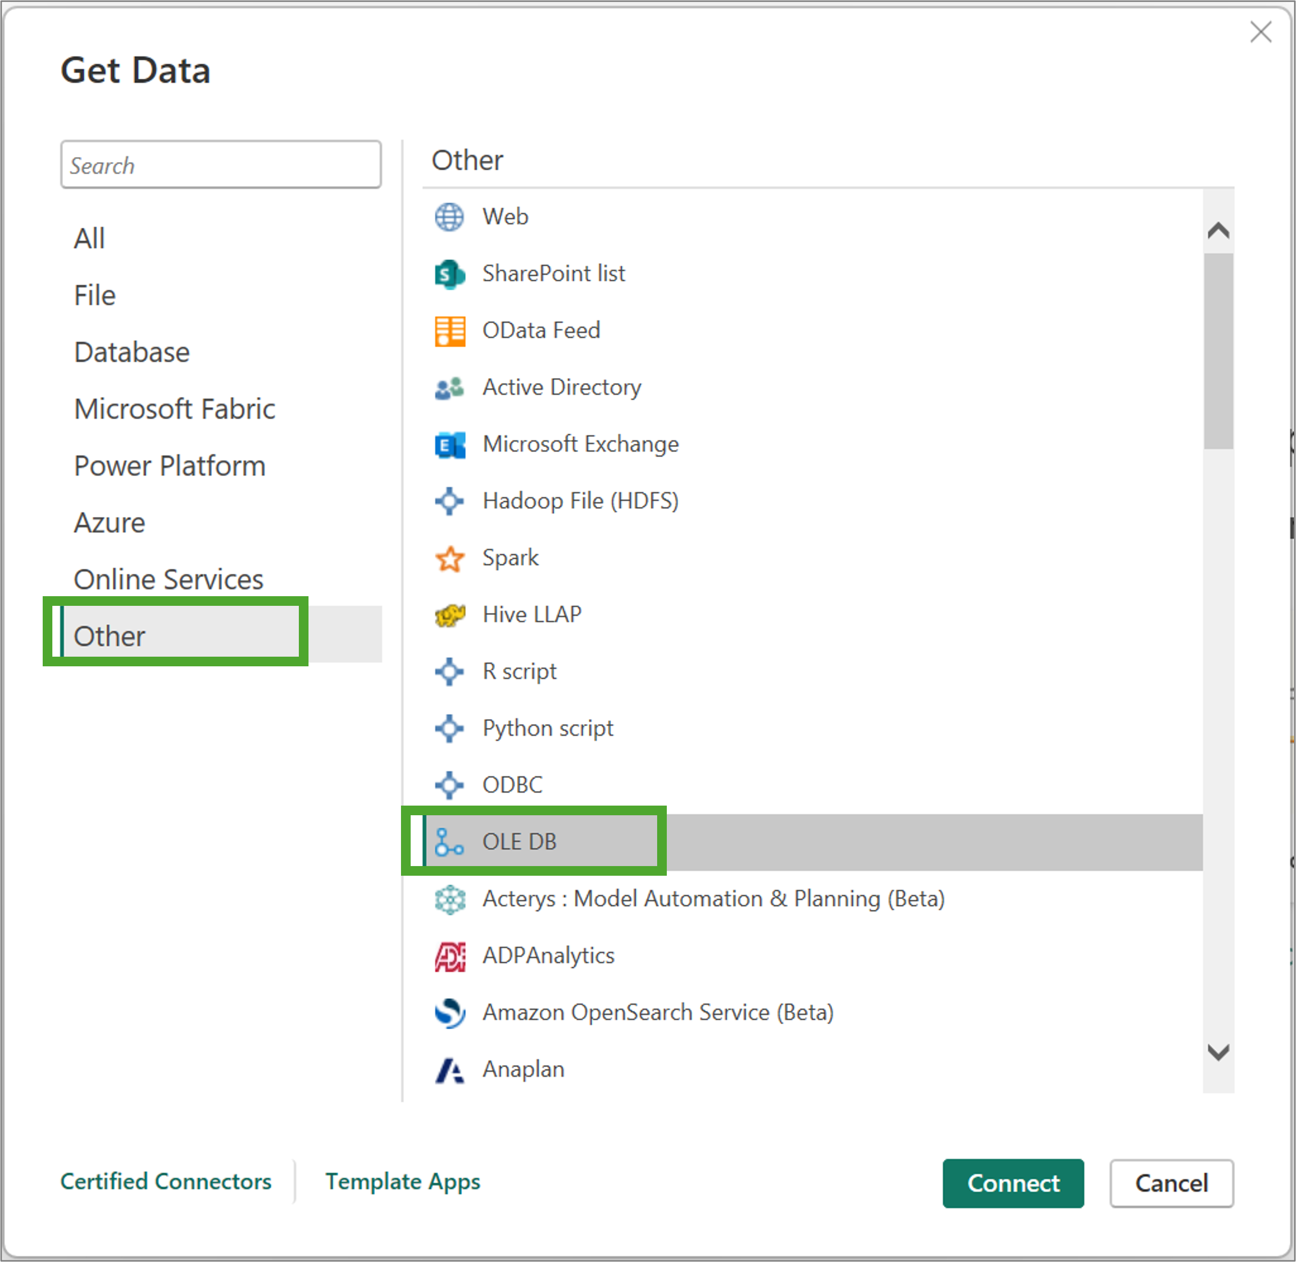This screenshot has width=1296, height=1262.
Task: Choose the ADPAnalytics label
Action: (x=548, y=956)
